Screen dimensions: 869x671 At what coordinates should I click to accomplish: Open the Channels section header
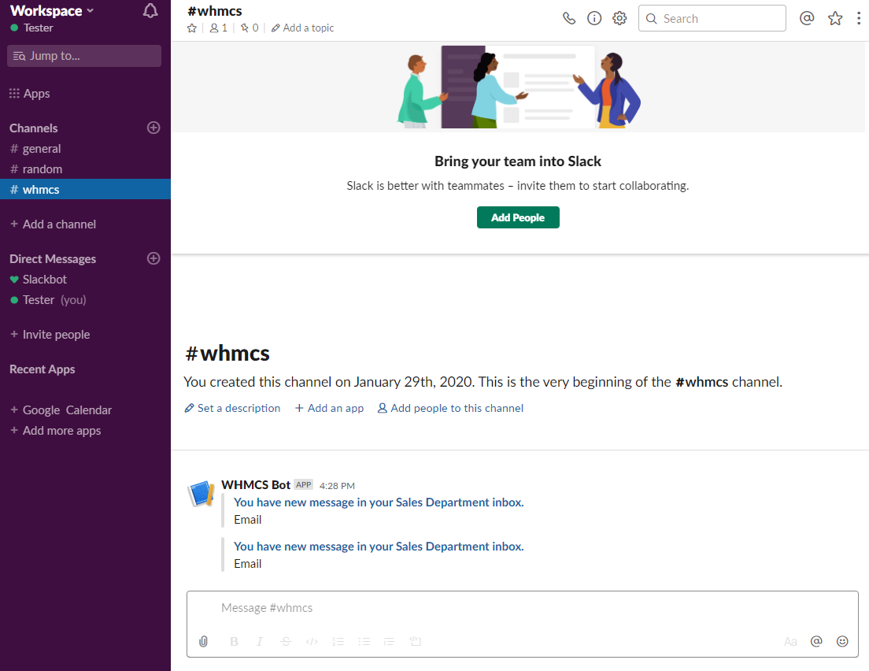34,128
